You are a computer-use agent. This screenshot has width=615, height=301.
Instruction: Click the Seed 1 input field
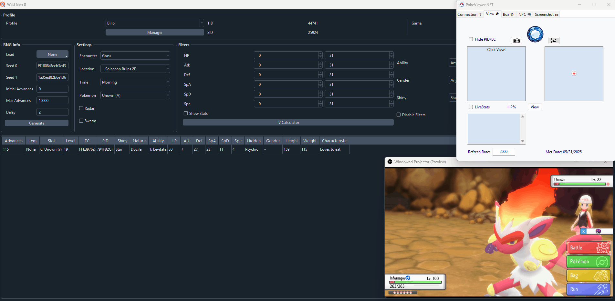[52, 77]
